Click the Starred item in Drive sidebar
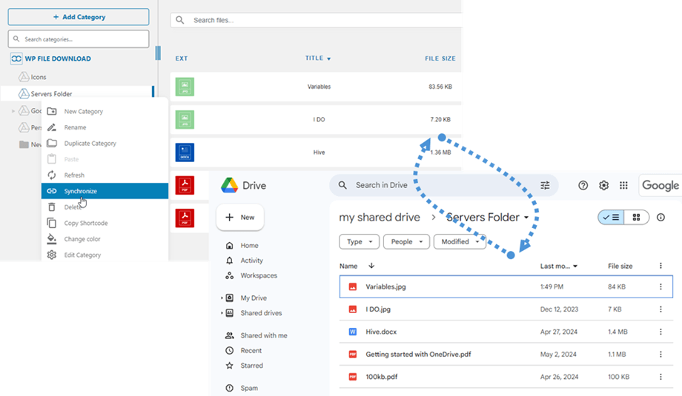The height and width of the screenshot is (396, 682). (251, 366)
